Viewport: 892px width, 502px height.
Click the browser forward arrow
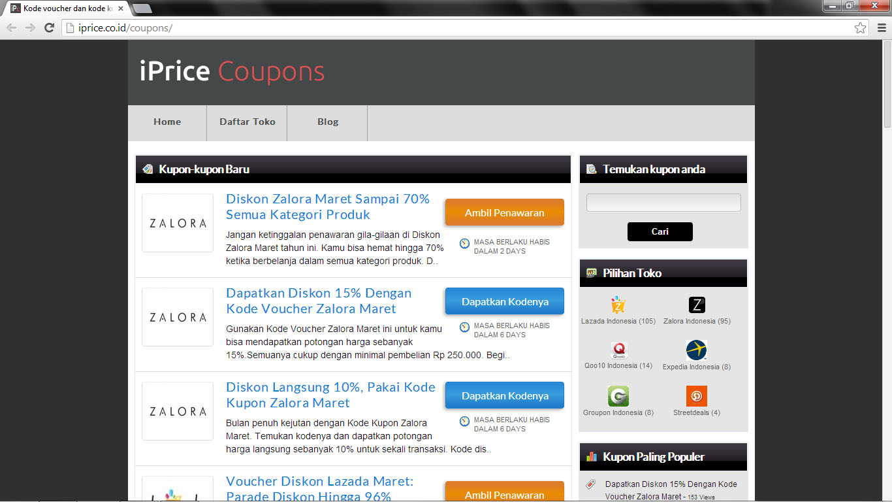coord(30,27)
